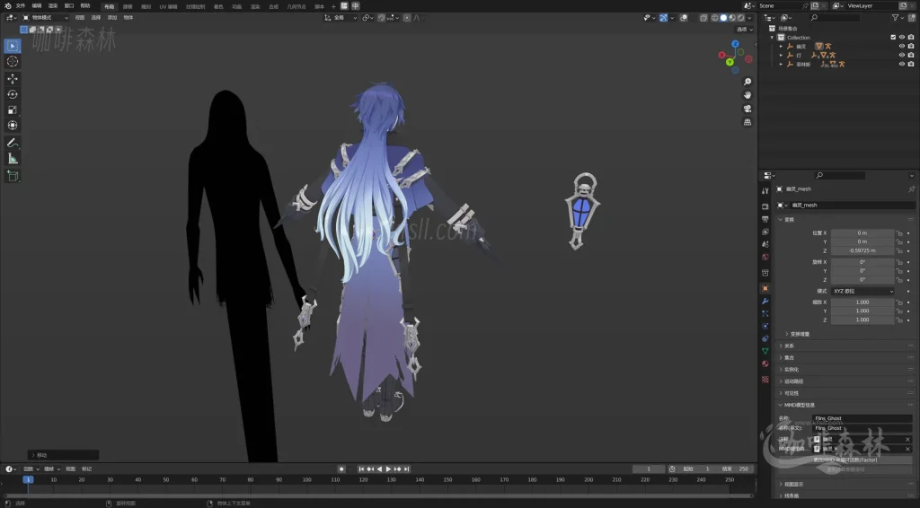Viewport: 920px width, 508px height.
Task: Open the outliner filter dropdown
Action: click(898, 18)
